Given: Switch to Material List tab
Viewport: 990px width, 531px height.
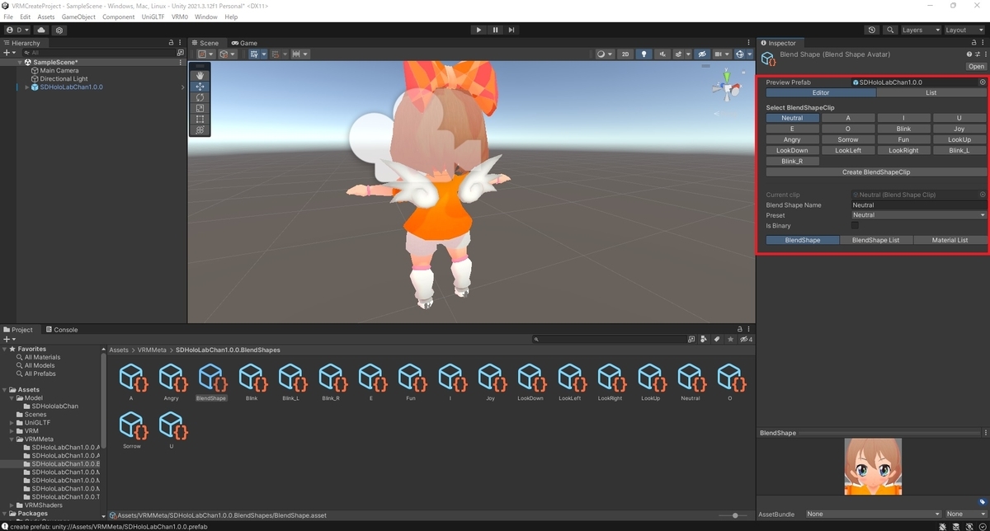Looking at the screenshot, I should pyautogui.click(x=950, y=240).
